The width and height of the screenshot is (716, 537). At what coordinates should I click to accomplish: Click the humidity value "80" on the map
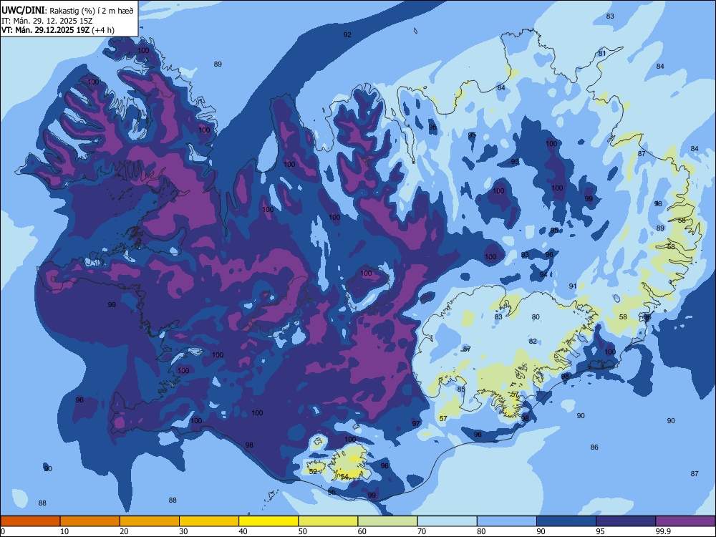tap(536, 316)
